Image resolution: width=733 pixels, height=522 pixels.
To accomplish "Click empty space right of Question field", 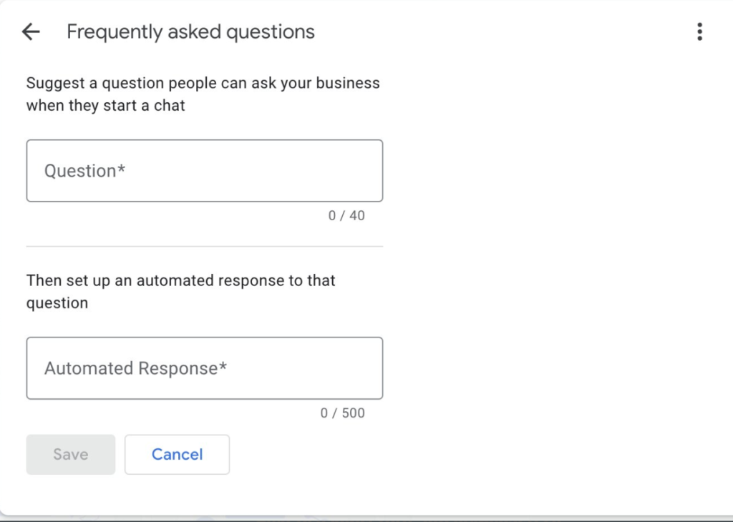I will (x=544, y=171).
